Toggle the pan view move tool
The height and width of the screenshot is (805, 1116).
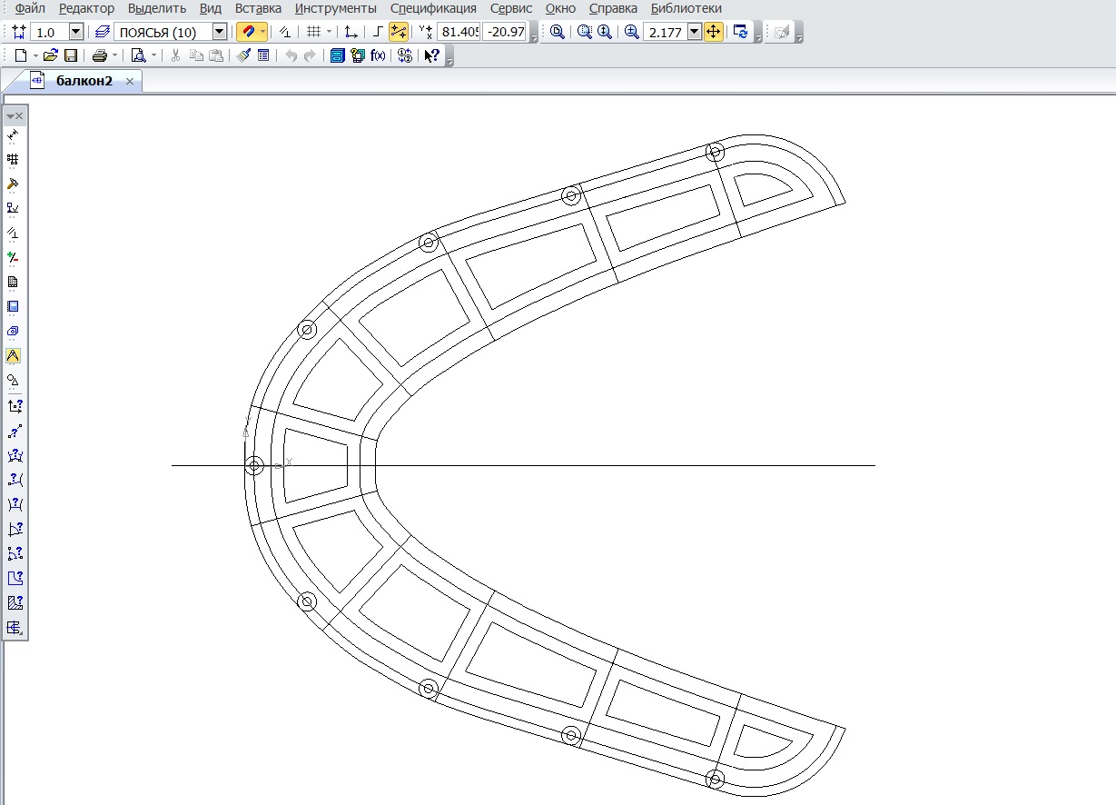(x=714, y=32)
